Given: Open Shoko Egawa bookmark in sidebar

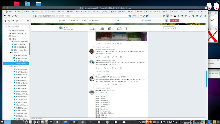Looking at the screenshot, I should [x=21, y=91].
